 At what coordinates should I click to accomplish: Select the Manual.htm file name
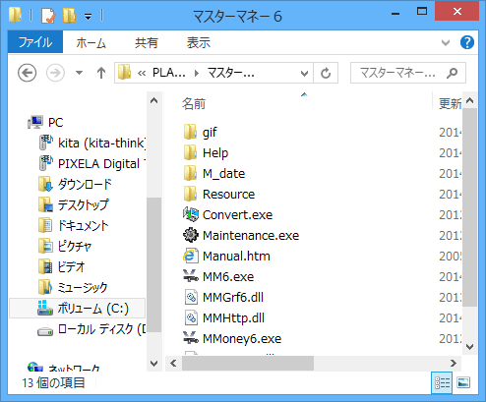point(236,257)
